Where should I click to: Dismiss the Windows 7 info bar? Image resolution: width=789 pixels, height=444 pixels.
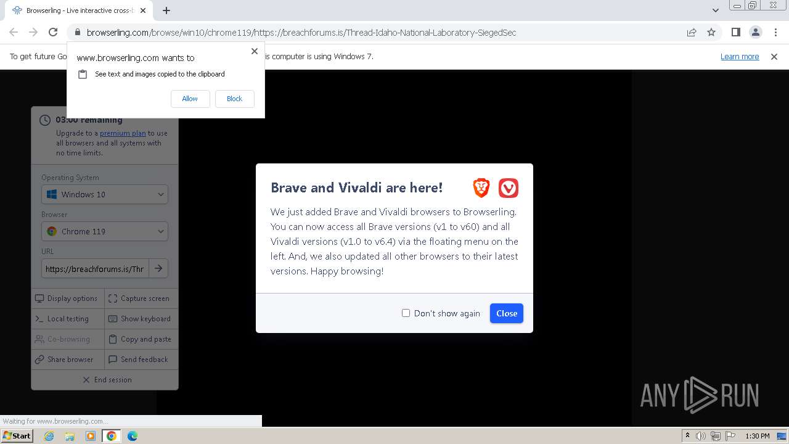(774, 57)
